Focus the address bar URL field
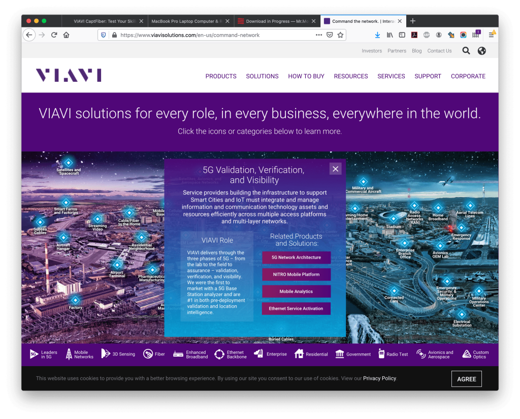The height and width of the screenshot is (419, 520). (215, 35)
